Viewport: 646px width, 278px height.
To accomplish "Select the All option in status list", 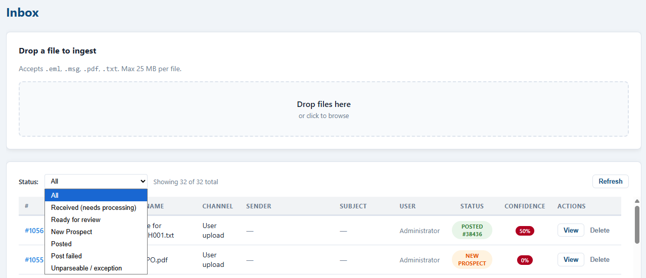I will (x=96, y=195).
